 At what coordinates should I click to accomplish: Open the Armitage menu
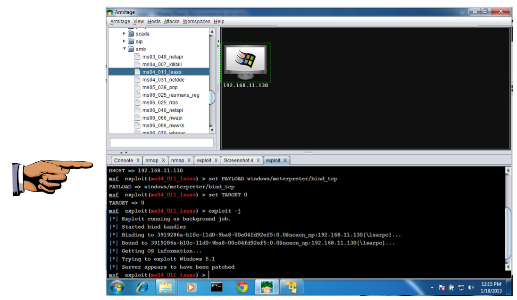coord(120,21)
